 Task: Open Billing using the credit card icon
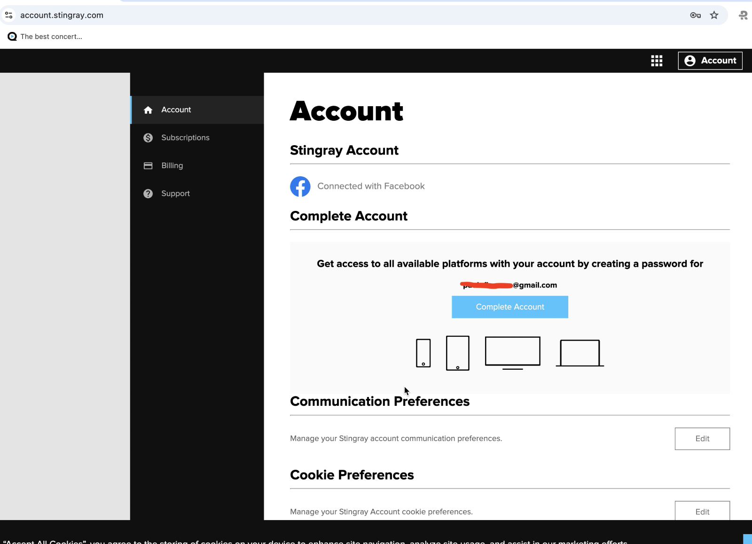coord(148,165)
